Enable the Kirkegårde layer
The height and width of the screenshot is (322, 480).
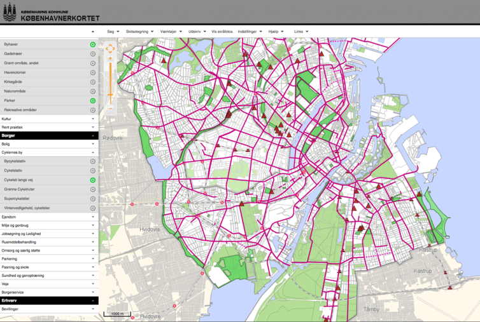[93, 82]
